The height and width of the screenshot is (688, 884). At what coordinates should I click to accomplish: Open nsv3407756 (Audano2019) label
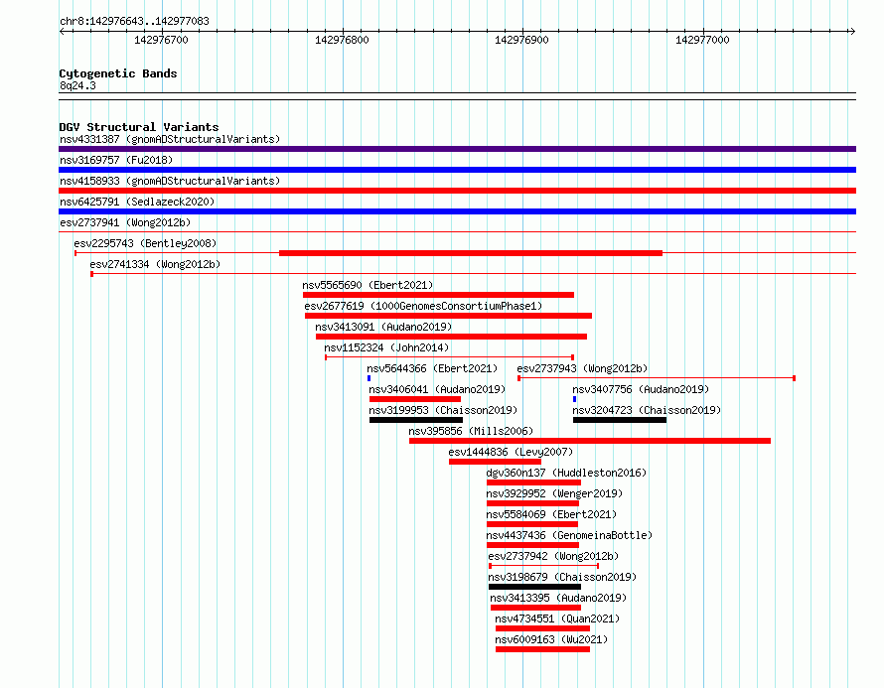[x=641, y=389]
